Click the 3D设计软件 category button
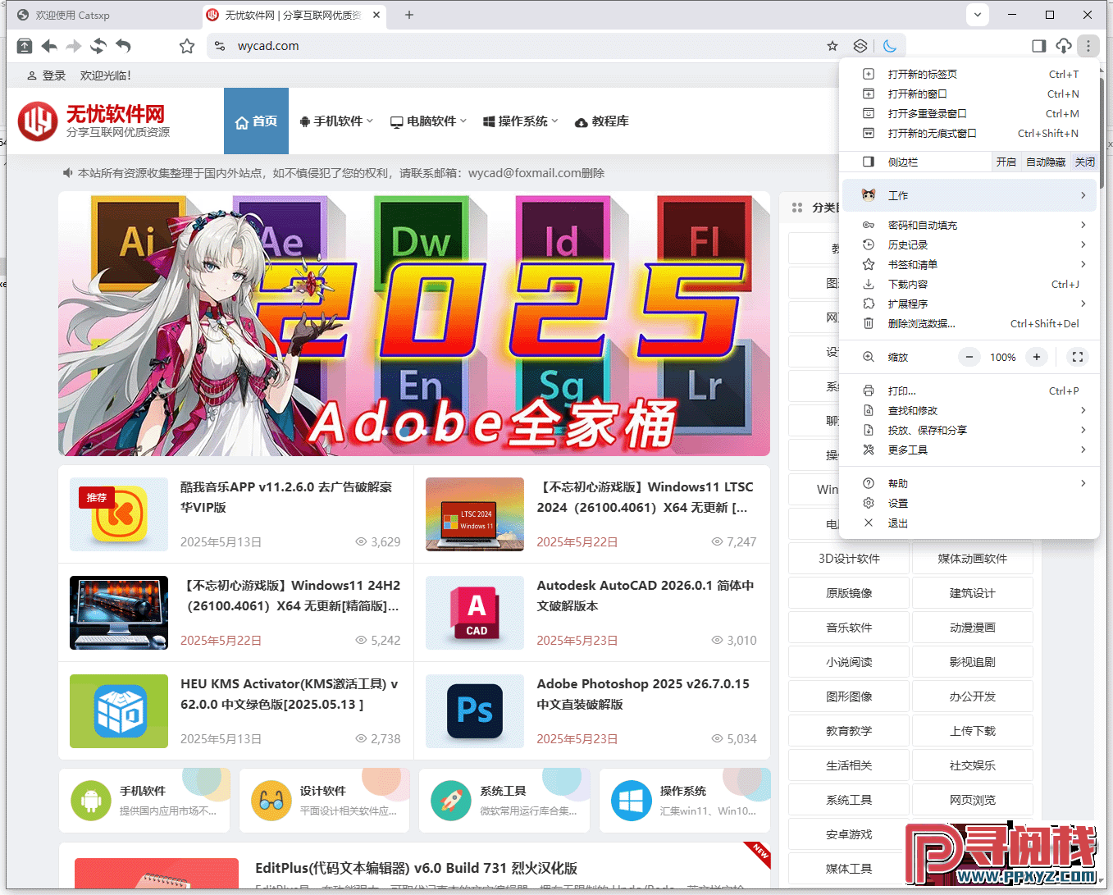The height and width of the screenshot is (895, 1113). [x=849, y=559]
